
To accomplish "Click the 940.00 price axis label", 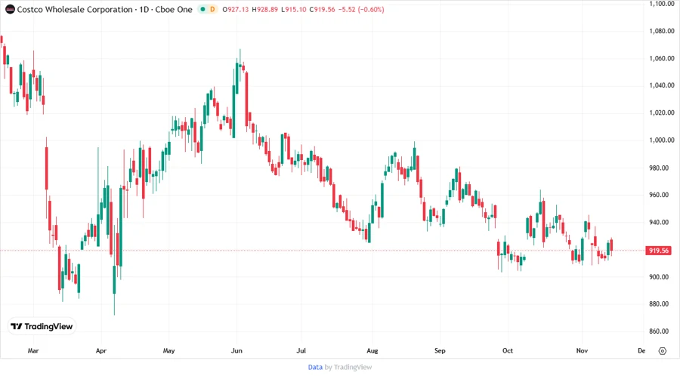I will tap(659, 222).
